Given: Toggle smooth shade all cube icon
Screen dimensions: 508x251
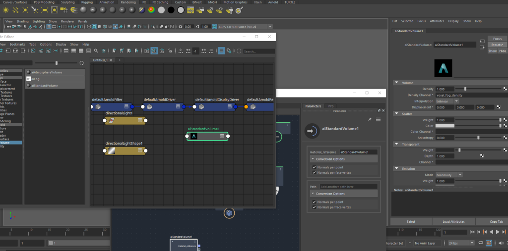Looking at the screenshot, I should pos(94,27).
